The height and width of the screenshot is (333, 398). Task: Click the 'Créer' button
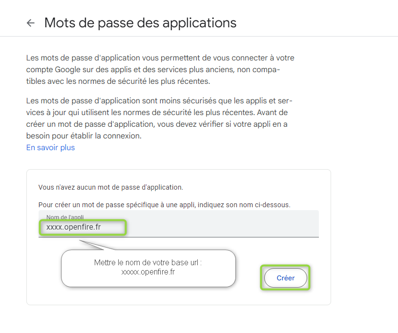[286, 278]
